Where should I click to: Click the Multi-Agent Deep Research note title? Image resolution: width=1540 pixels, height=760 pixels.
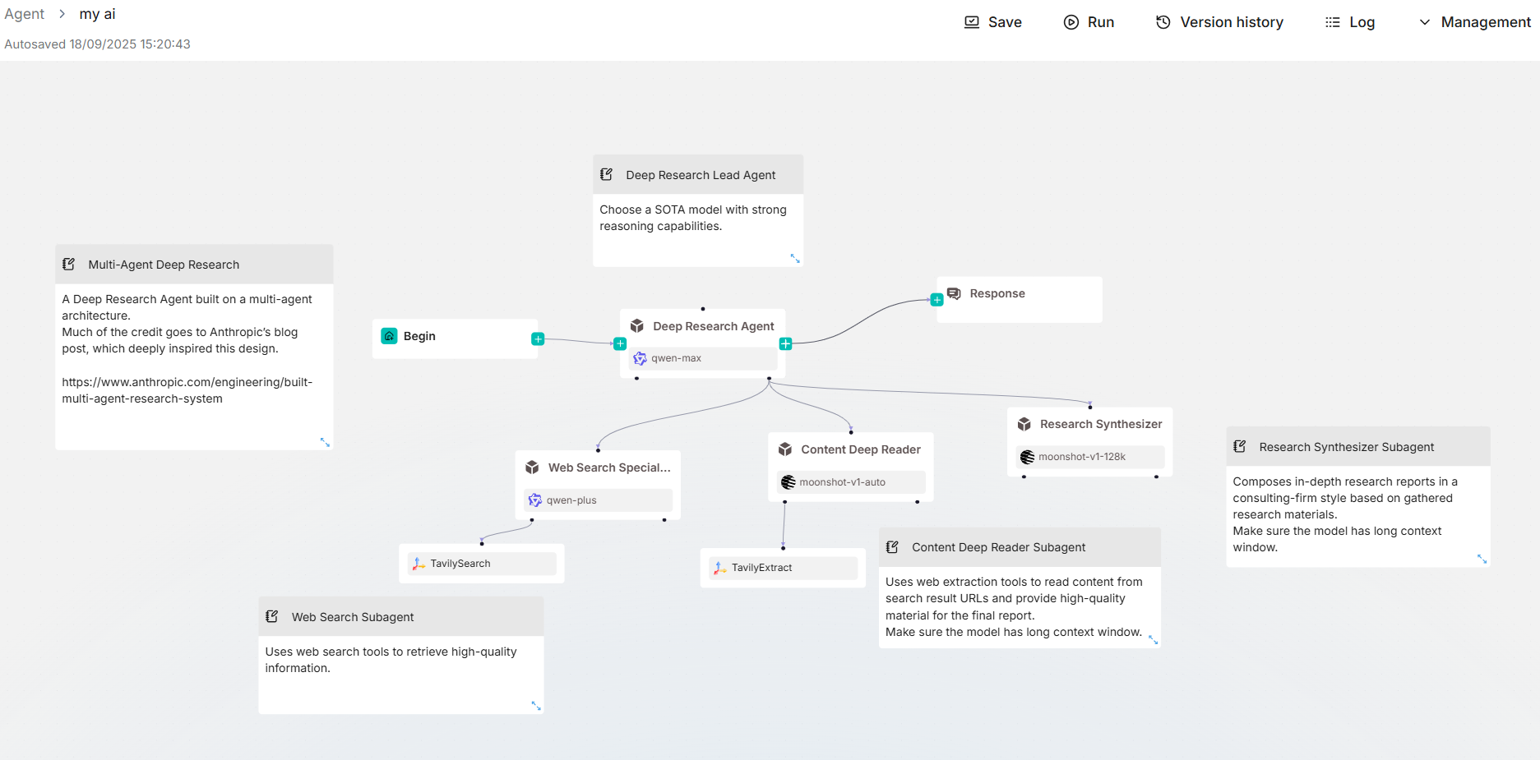point(164,265)
